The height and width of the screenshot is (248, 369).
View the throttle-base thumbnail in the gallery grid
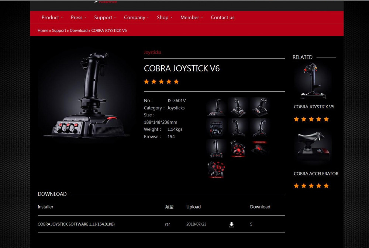[216, 128]
